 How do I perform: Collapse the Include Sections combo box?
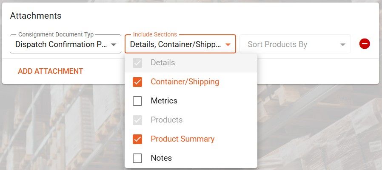(x=175, y=44)
